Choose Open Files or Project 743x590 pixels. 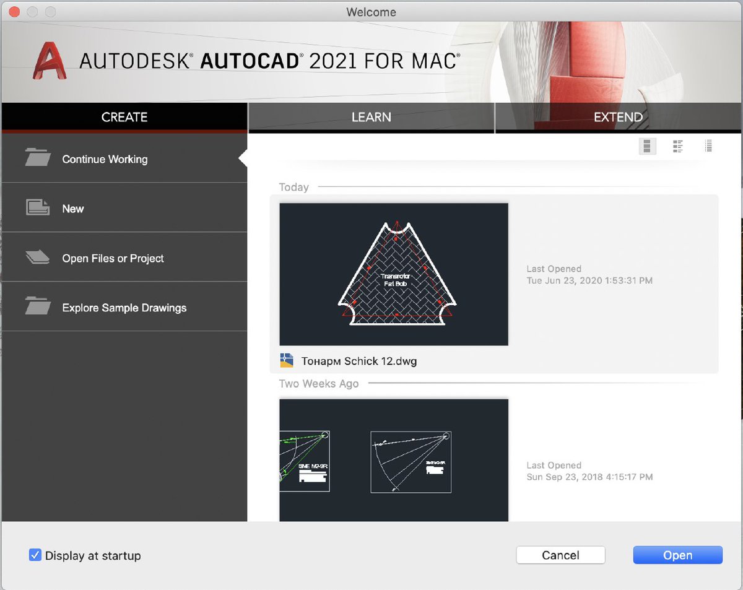pos(124,258)
